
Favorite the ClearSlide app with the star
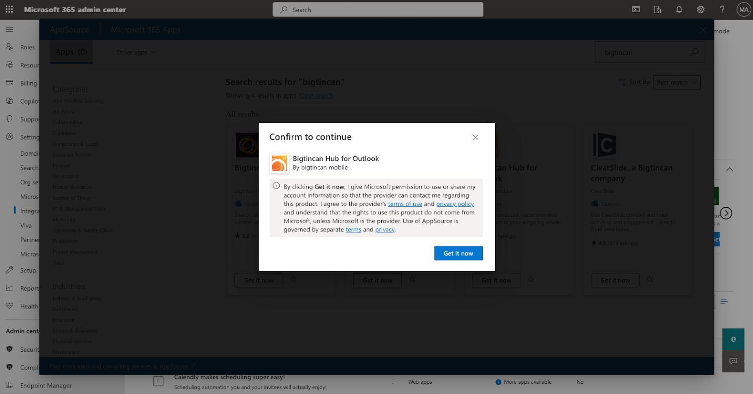650,279
